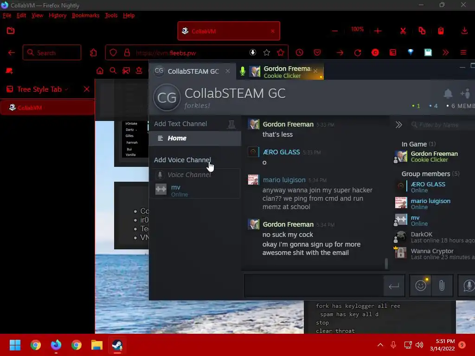This screenshot has width=475, height=356.
Task: Click the Filter by Name field
Action: 442,125
